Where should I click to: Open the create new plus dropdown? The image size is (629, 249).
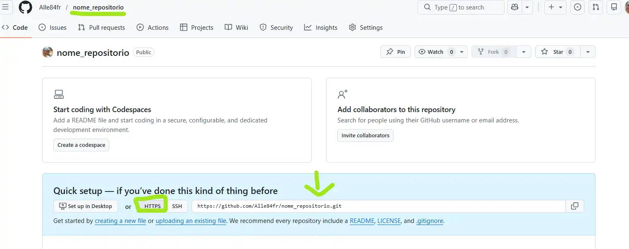click(555, 7)
